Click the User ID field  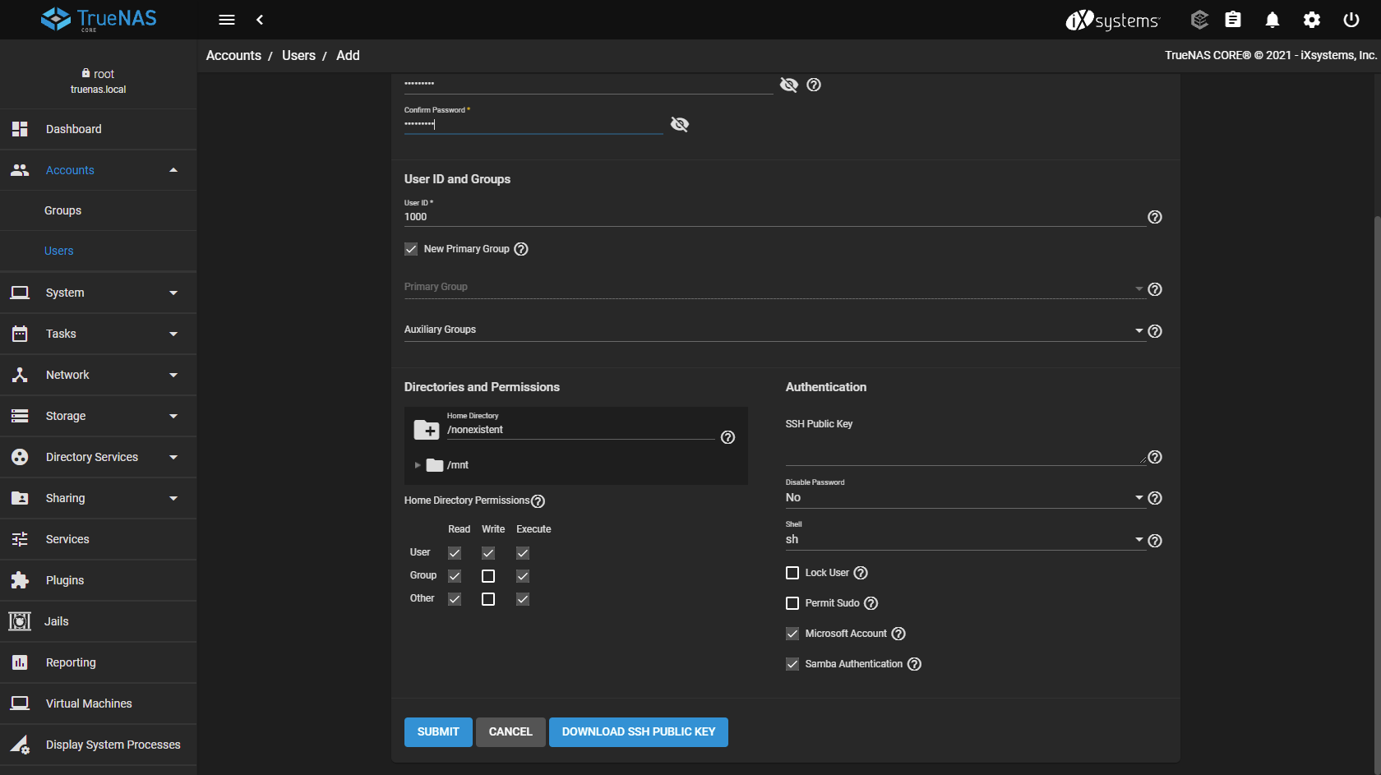click(774, 217)
